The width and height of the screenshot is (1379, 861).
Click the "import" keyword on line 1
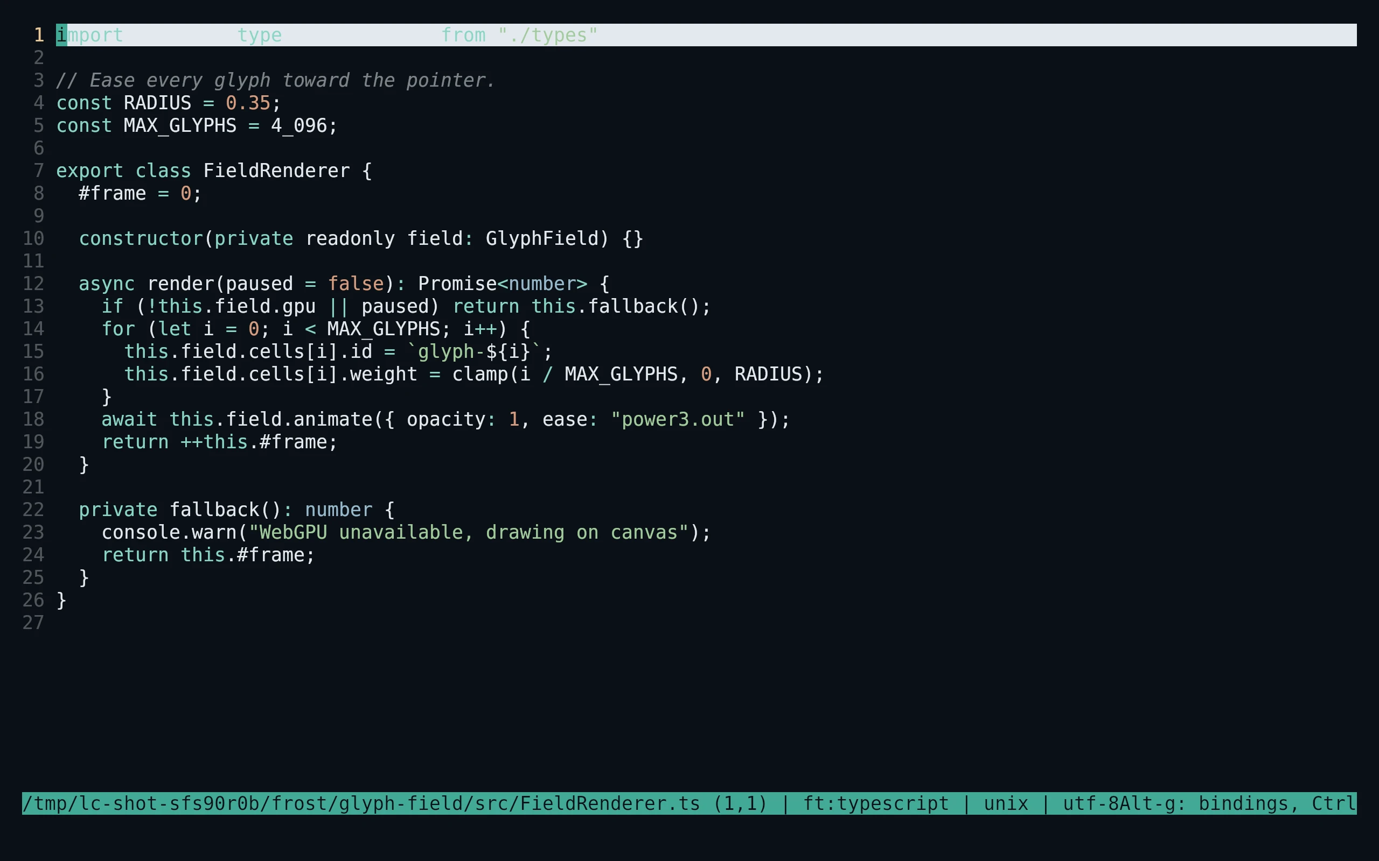[89, 36]
